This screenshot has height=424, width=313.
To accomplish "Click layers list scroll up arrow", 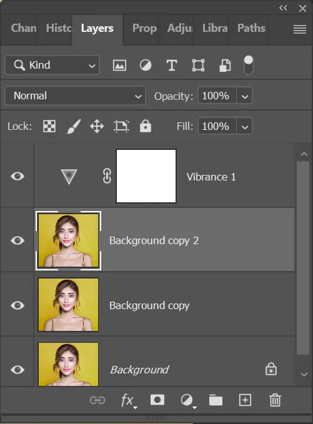I will click(x=304, y=154).
